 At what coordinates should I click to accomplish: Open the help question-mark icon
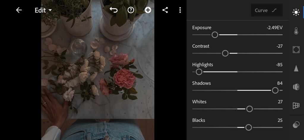(131, 10)
